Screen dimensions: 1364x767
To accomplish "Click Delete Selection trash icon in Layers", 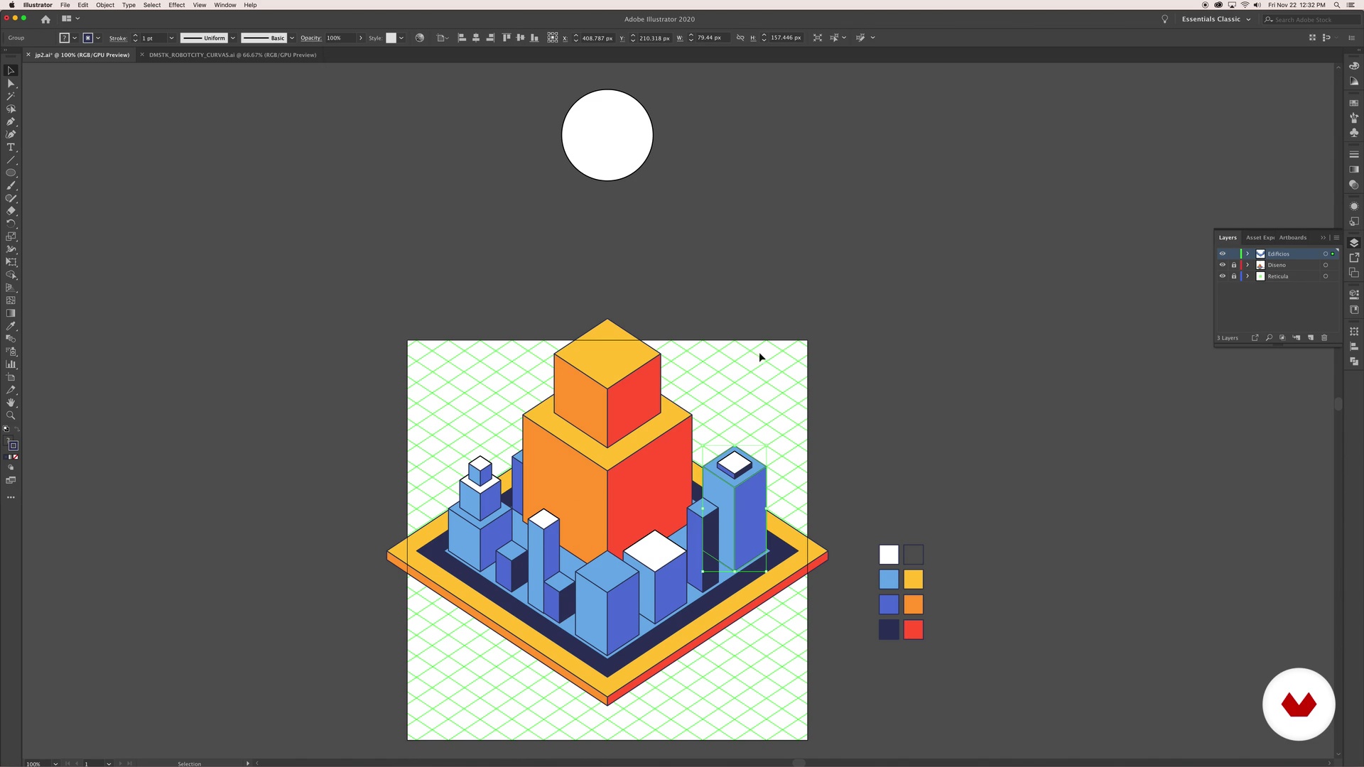I will pyautogui.click(x=1324, y=338).
